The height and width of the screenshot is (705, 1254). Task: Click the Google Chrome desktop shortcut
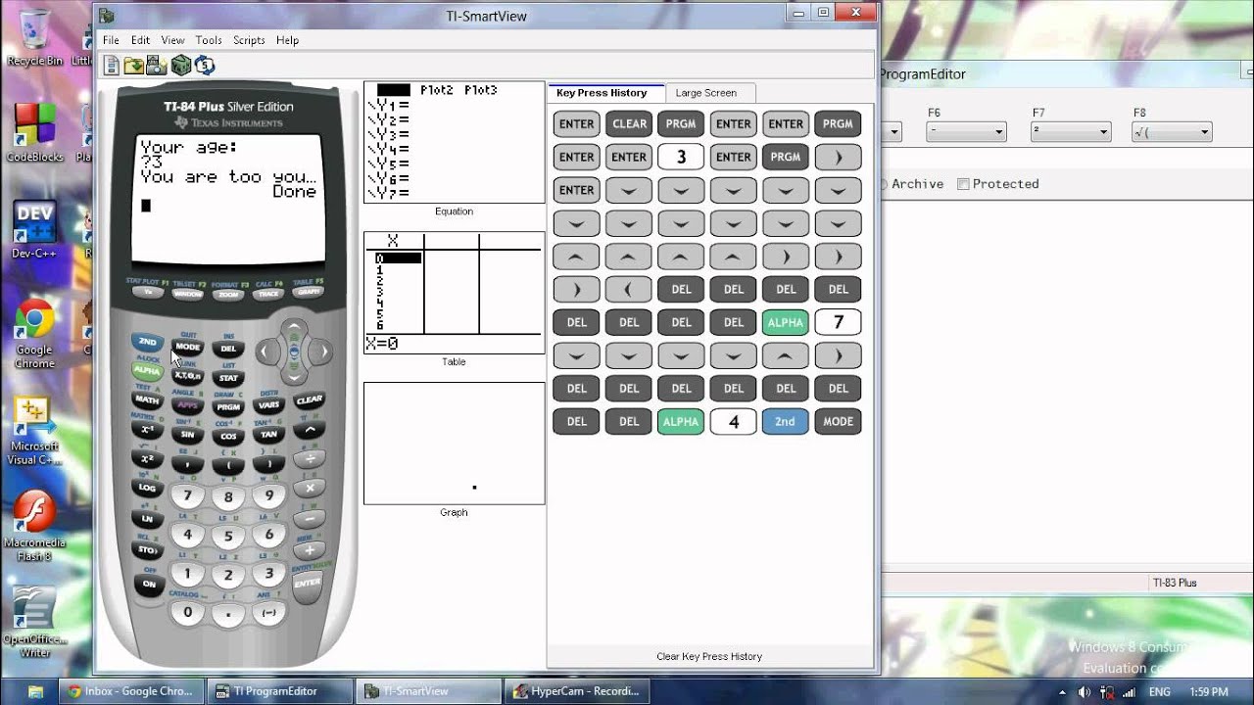click(x=34, y=334)
